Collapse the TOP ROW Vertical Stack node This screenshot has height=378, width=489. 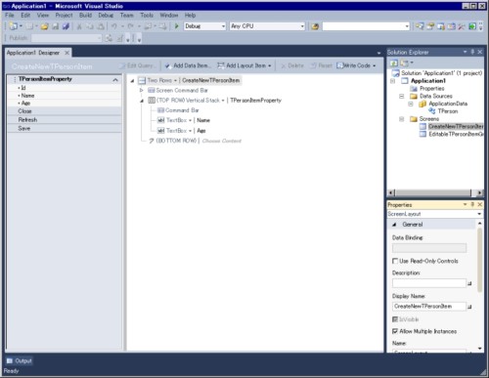(x=142, y=101)
